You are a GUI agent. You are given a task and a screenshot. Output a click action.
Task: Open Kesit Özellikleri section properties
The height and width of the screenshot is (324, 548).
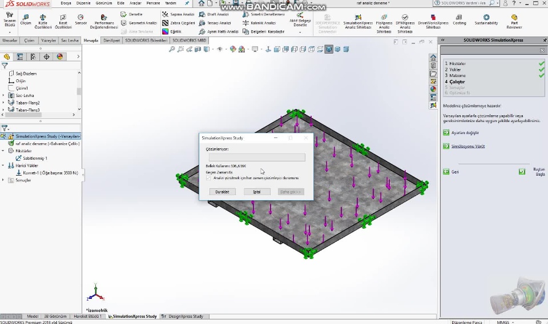63,22
